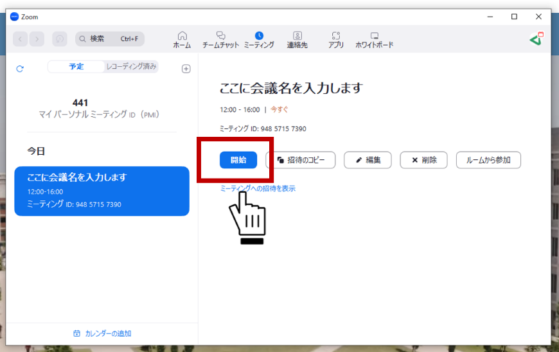Click the 開始 start button
Viewport: 559px width, 352px height.
point(238,160)
